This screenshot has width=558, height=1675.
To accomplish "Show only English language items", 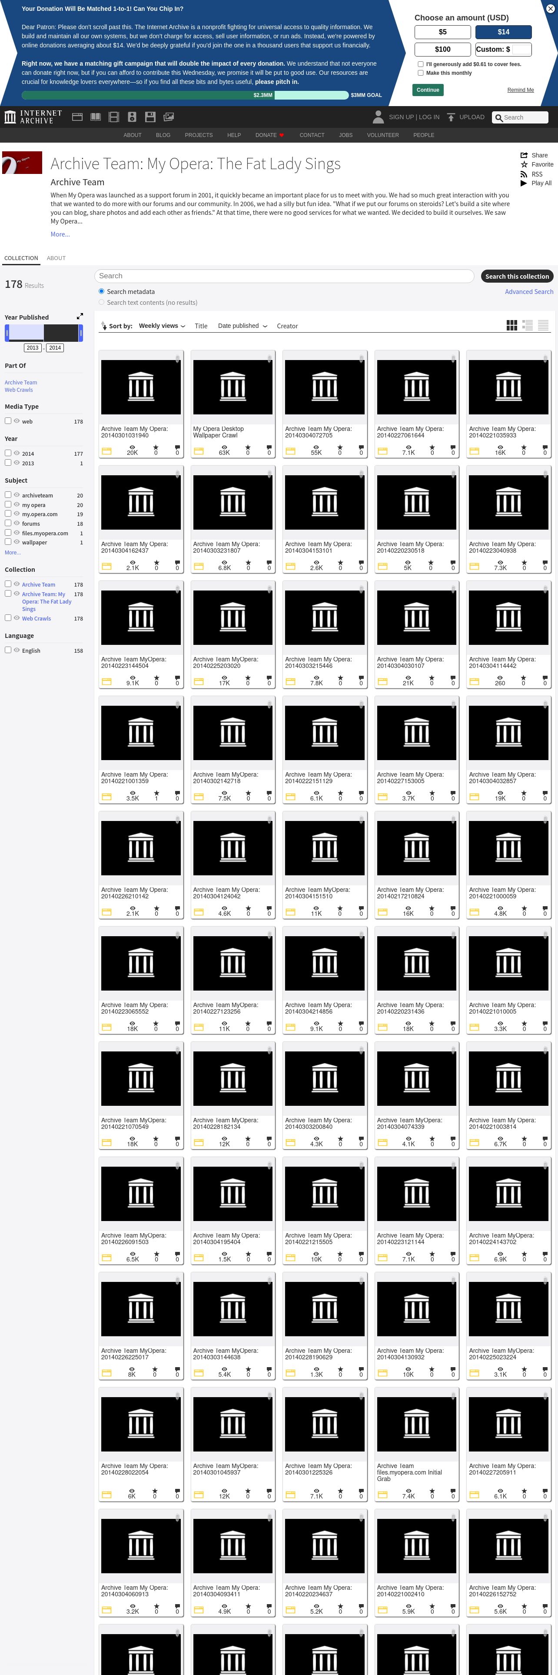I will coord(17,650).
